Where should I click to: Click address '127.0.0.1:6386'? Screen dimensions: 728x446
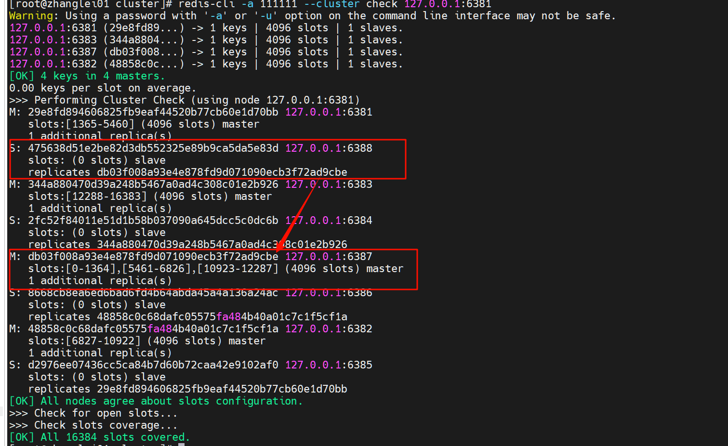click(x=329, y=293)
